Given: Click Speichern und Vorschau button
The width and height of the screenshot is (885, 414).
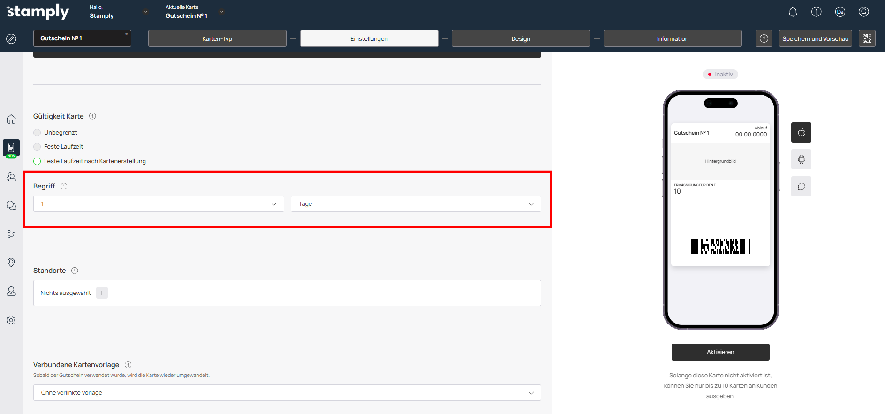Looking at the screenshot, I should coord(815,38).
